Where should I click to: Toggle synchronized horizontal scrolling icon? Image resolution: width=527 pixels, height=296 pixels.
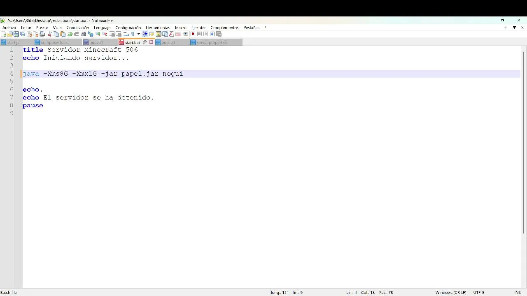tap(119, 34)
